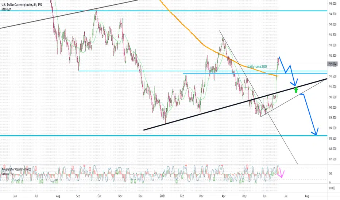Screen dimensions: 340x200
Task: Select the current price tag 92.094
Action: [x=332, y=64]
